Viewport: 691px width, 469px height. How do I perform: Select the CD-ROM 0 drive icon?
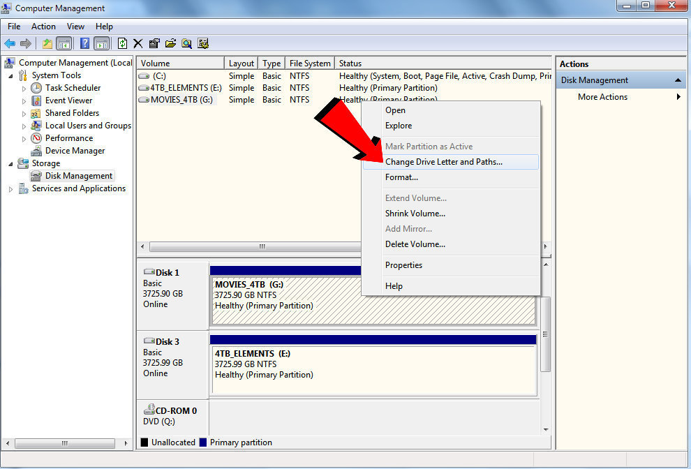click(x=149, y=410)
